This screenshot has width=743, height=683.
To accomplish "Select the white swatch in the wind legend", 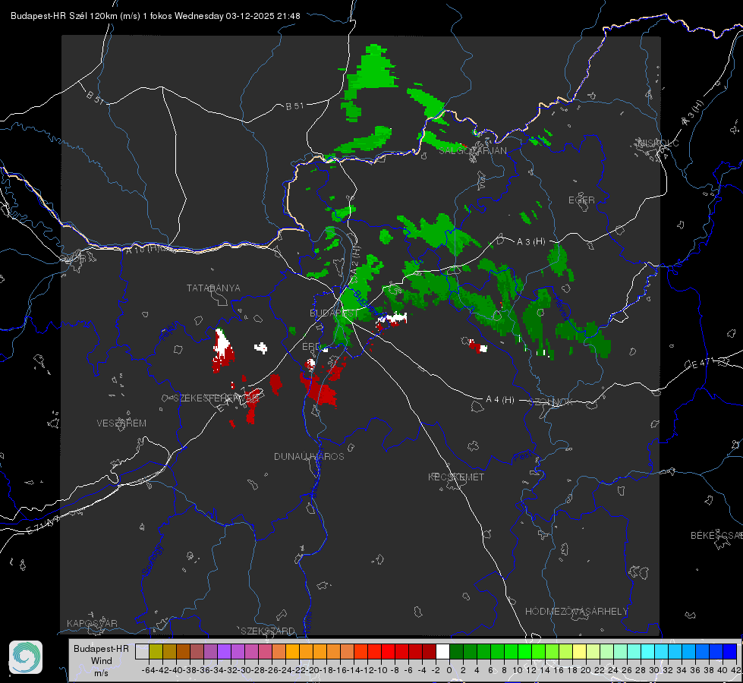I will point(442,651).
